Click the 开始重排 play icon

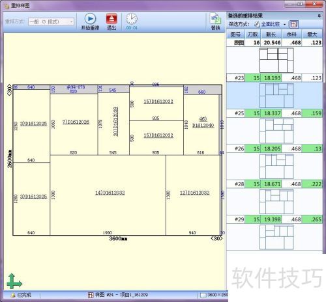pos(90,19)
